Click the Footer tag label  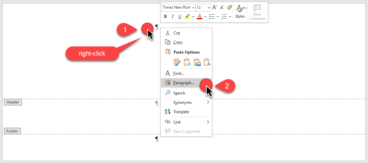pyautogui.click(x=12, y=131)
